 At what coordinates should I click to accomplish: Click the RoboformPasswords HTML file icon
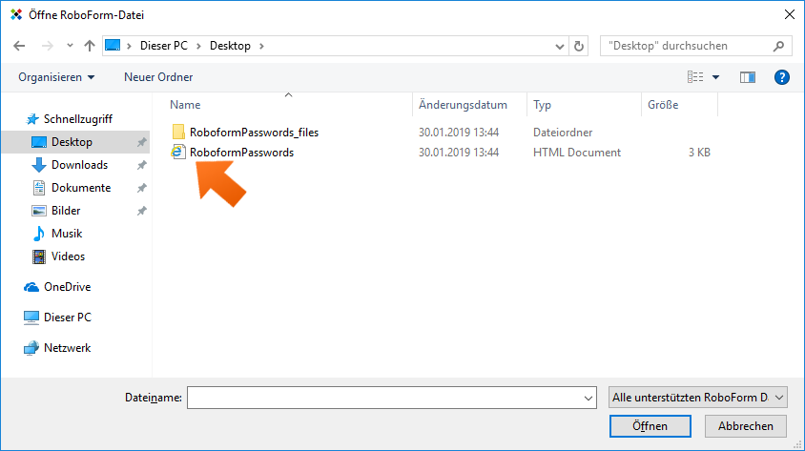tap(178, 152)
